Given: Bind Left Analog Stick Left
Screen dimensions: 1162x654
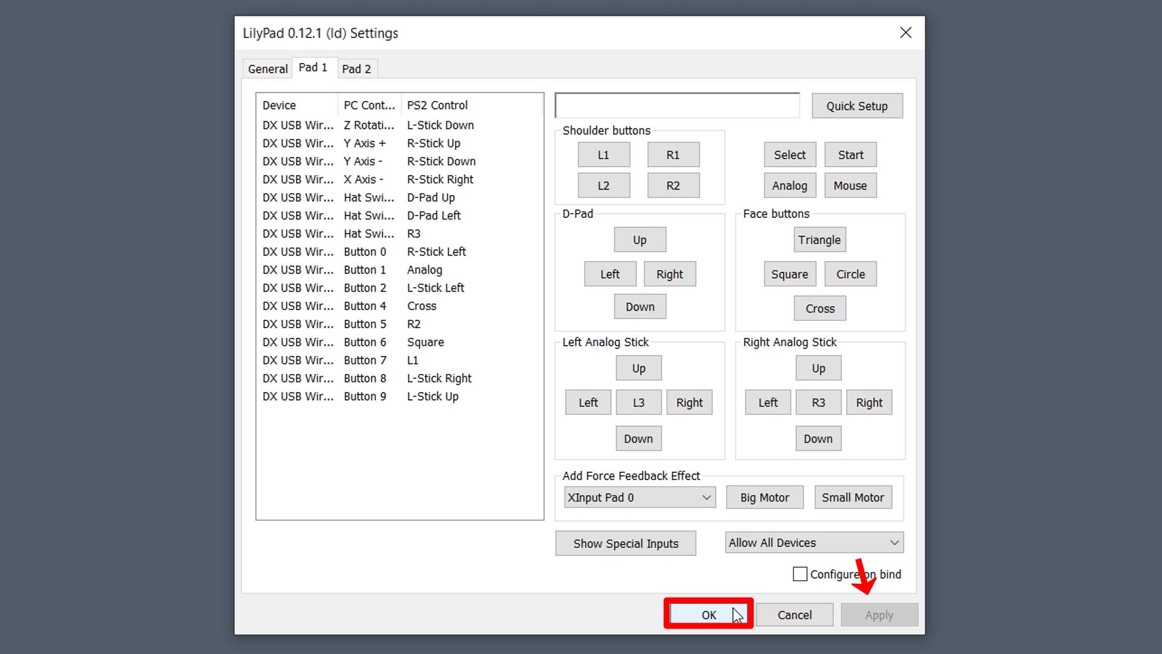Looking at the screenshot, I should point(588,402).
